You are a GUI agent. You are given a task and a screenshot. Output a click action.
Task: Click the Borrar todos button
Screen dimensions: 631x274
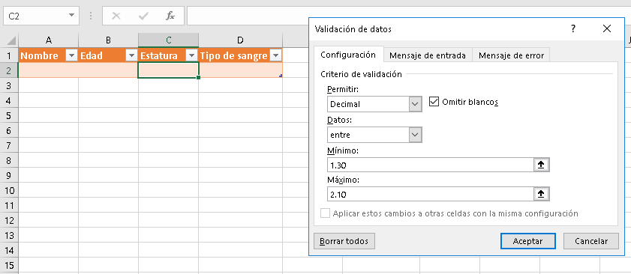tap(344, 241)
